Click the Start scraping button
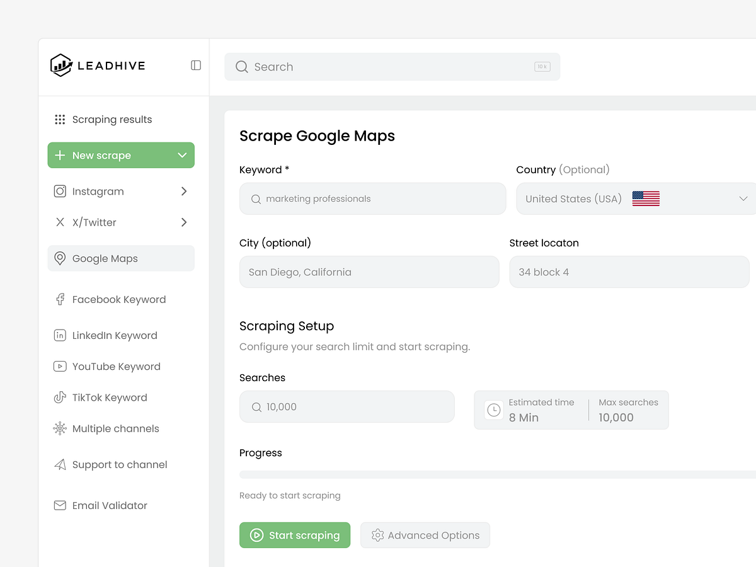756x567 pixels. (295, 535)
